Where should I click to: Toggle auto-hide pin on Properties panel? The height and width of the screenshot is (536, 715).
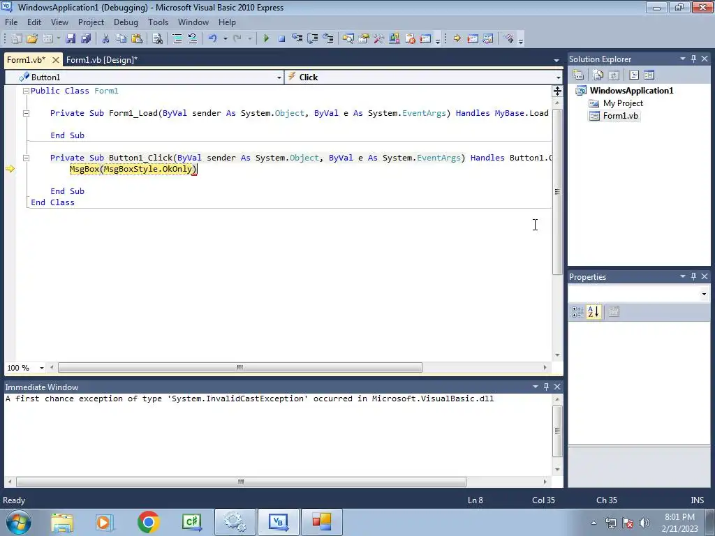[693, 276]
